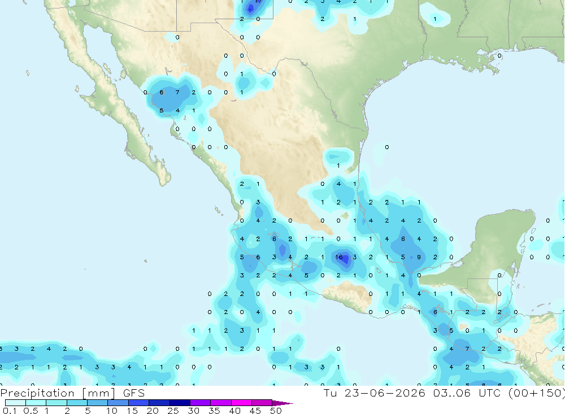Click the '40' legend scale label
The height and width of the screenshot is (414, 565).
click(235, 411)
